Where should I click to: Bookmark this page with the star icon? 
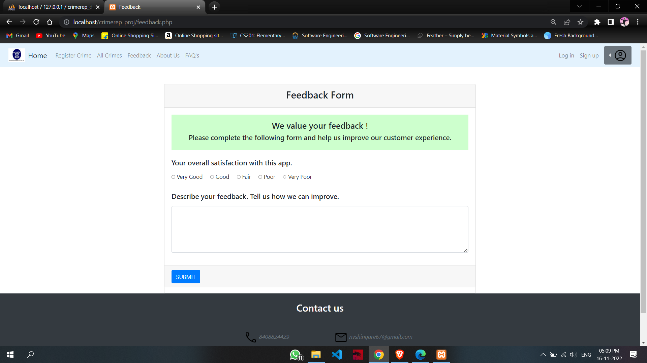(580, 22)
